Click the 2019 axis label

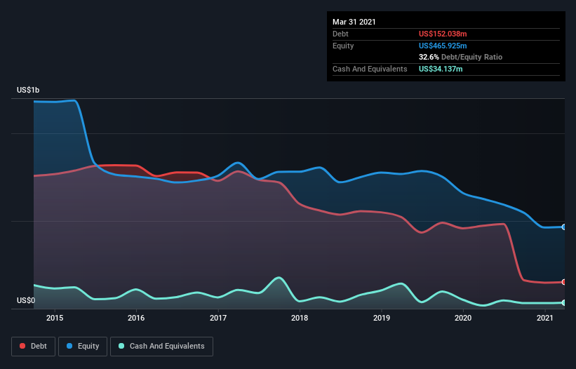coord(382,318)
